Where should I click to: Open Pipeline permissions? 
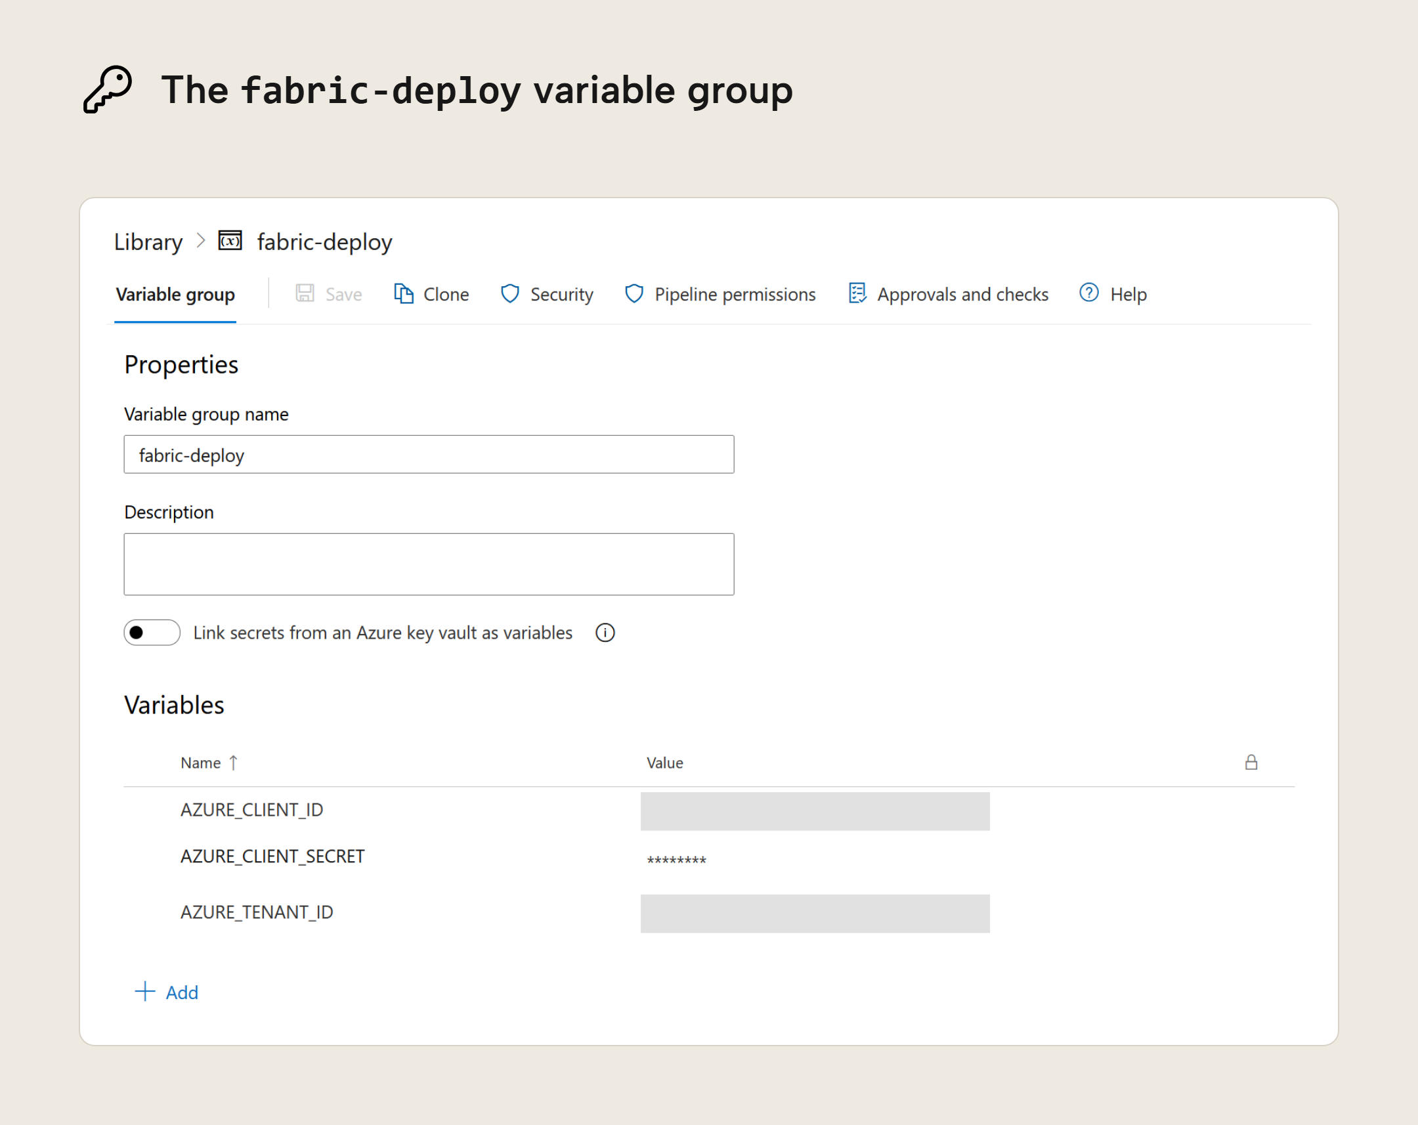(x=735, y=295)
